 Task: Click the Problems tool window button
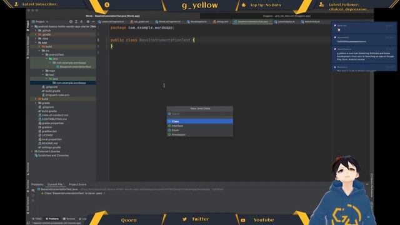52,219
